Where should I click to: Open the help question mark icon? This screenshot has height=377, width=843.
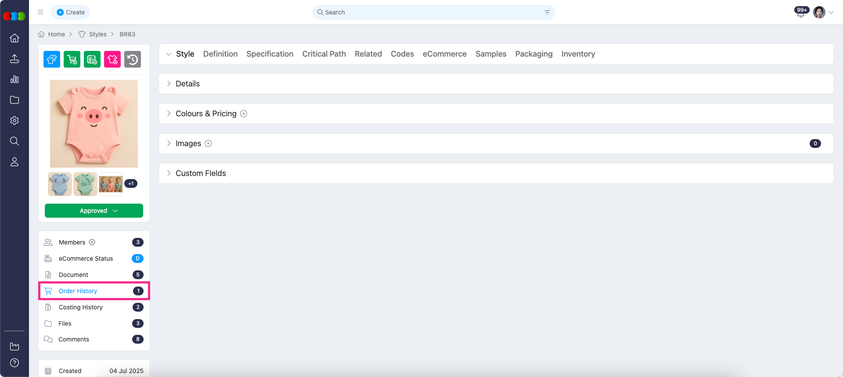click(x=14, y=363)
